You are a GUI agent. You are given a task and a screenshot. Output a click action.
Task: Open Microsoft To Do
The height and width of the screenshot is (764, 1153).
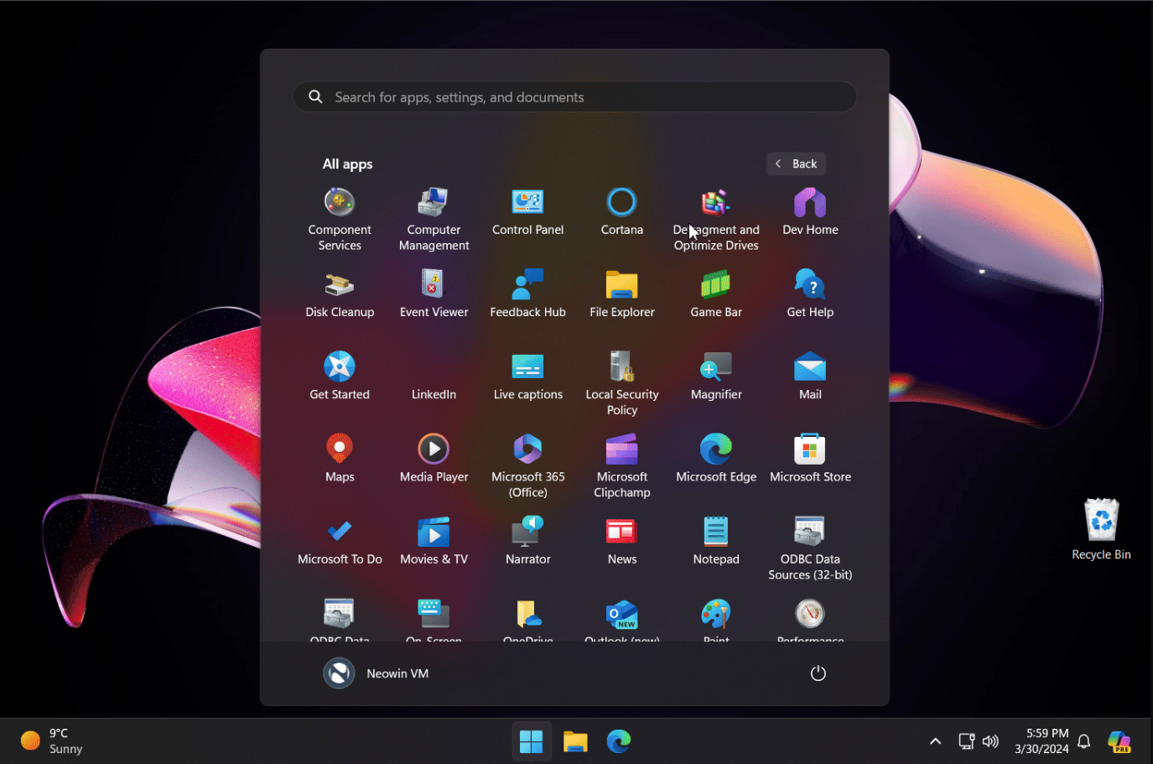340,540
